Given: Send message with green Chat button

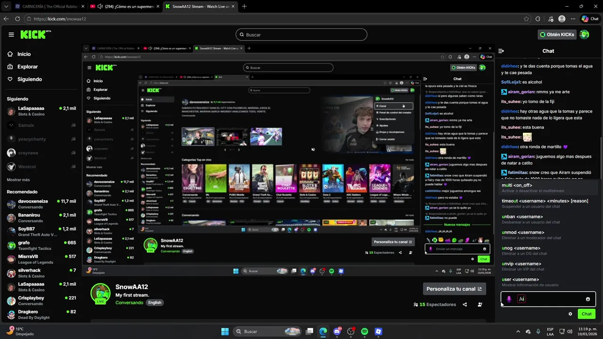Looking at the screenshot, I should (587, 314).
